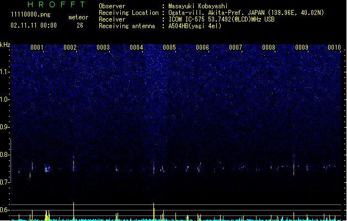Click the tallest yellow intensity spike below marker 0002

tap(74, 211)
